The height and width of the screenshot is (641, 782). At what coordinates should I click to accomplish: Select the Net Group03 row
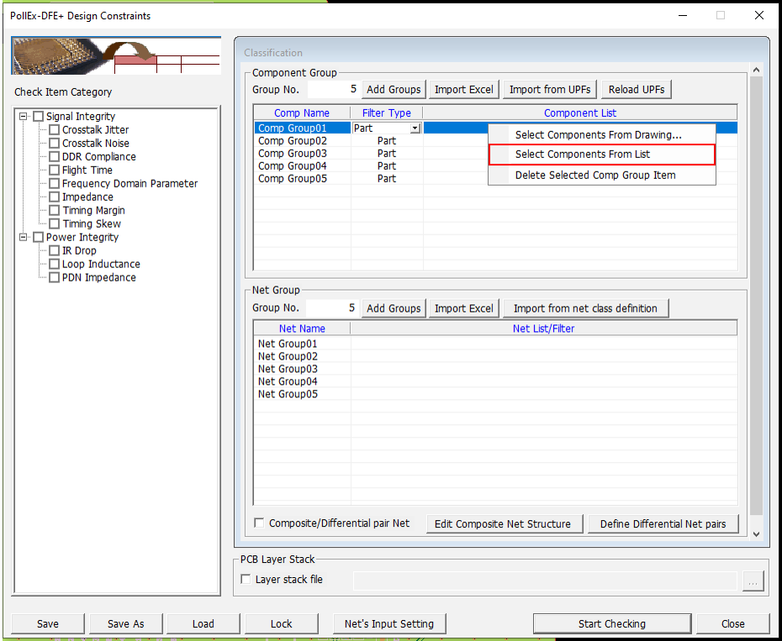288,369
